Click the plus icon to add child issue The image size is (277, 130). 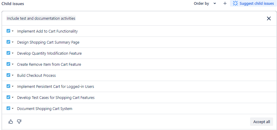coord(225,4)
